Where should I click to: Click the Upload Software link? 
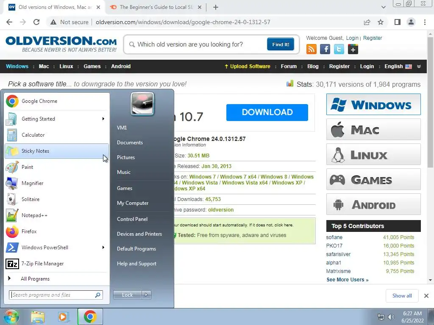248,66
